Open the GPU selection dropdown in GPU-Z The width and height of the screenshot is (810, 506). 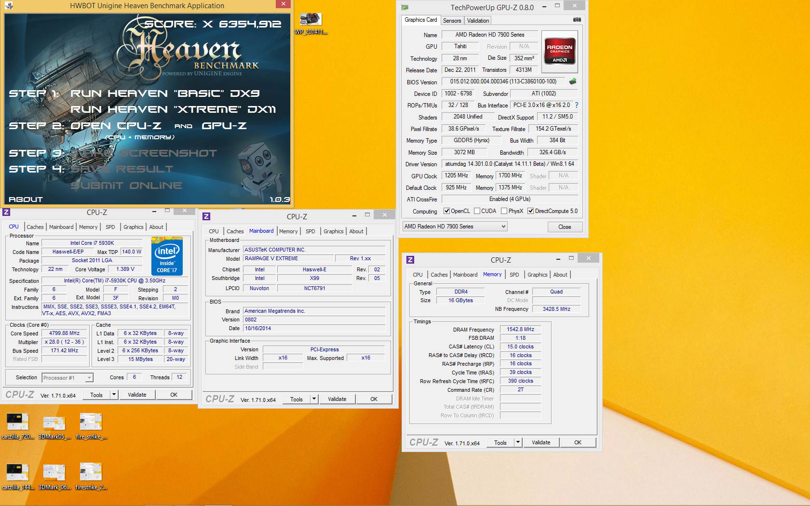(455, 226)
